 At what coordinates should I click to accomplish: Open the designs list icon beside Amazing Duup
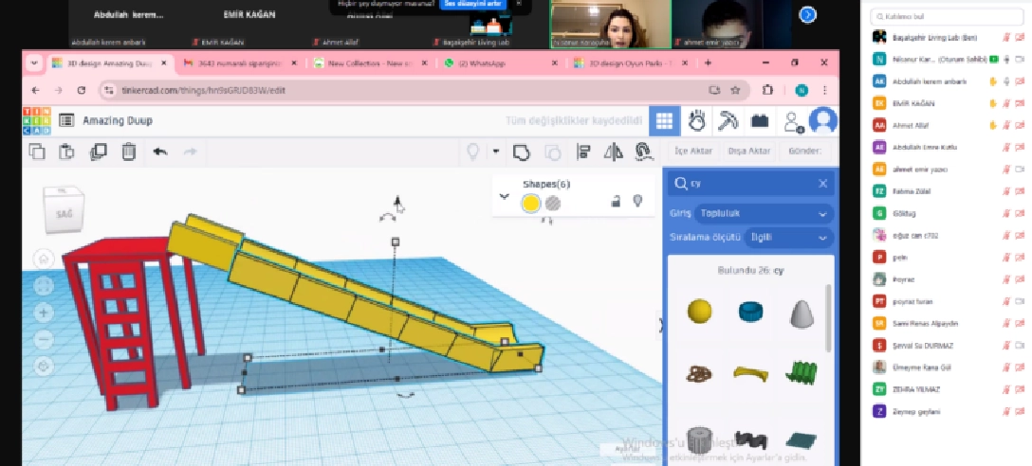coord(66,120)
